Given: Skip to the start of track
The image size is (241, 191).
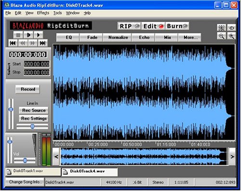Looking at the screenshot, I should [x=13, y=43].
